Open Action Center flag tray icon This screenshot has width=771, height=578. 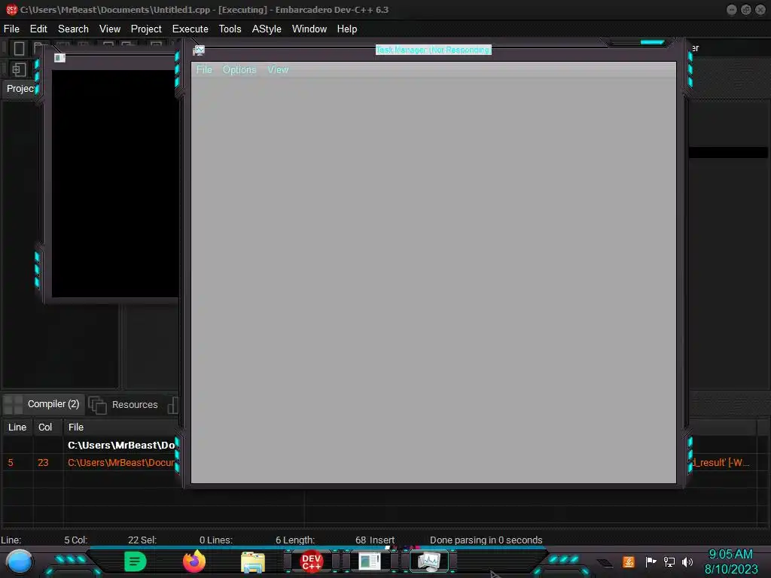(x=651, y=561)
